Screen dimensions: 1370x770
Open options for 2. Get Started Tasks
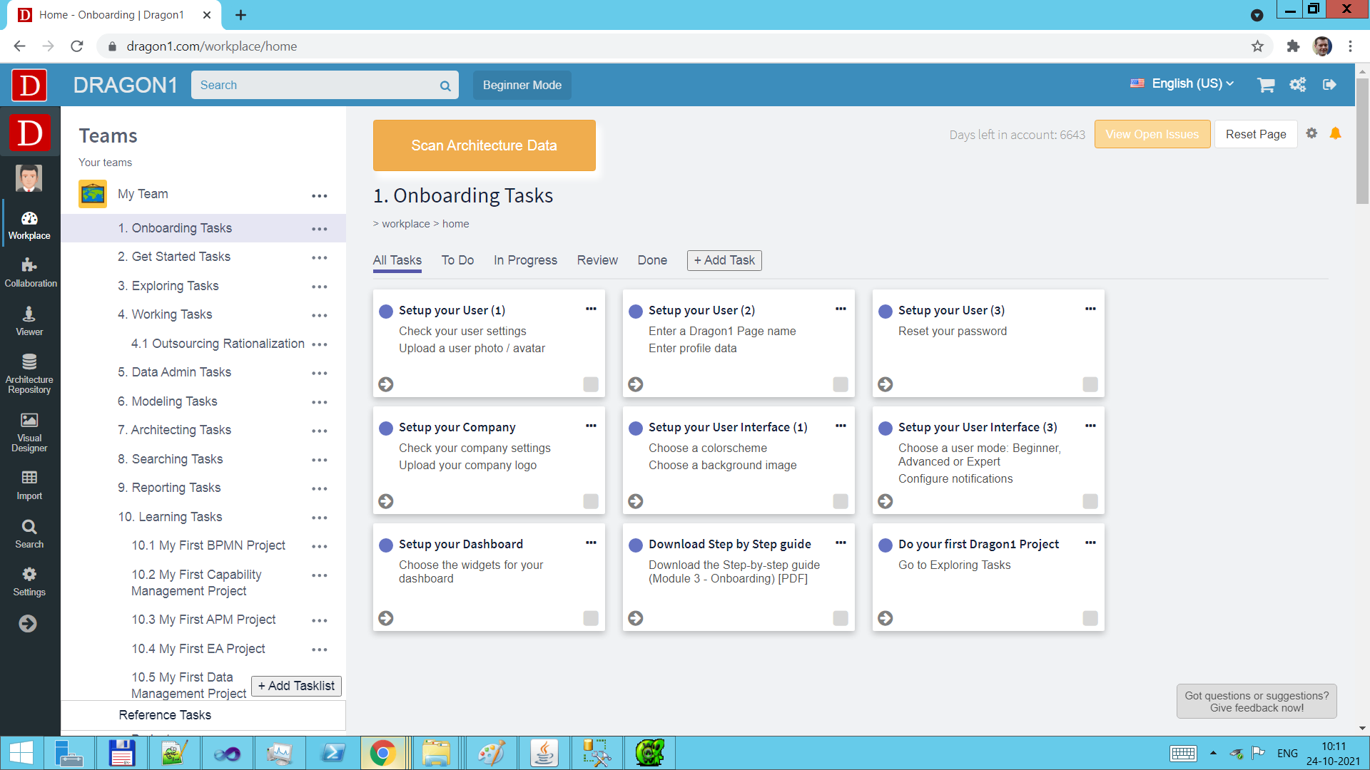[x=320, y=258]
